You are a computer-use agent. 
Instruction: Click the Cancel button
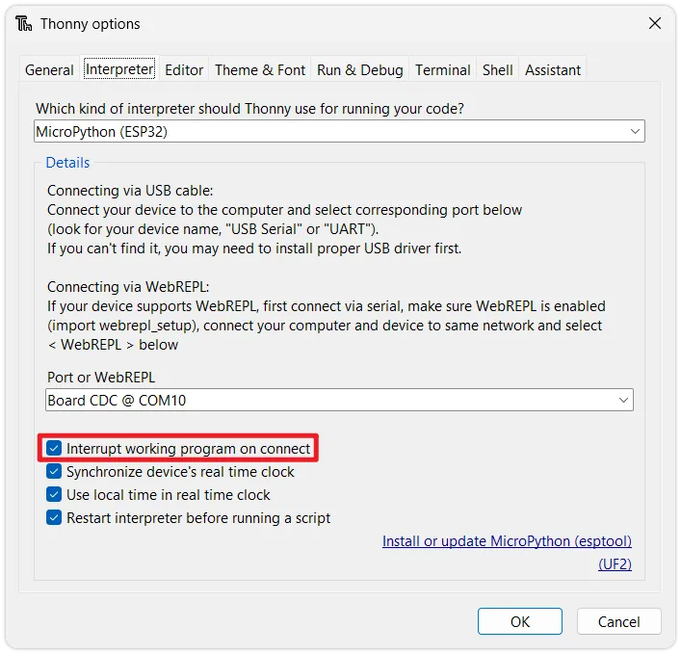618,621
